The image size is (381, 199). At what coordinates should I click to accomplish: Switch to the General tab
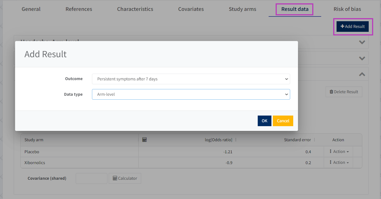31,9
